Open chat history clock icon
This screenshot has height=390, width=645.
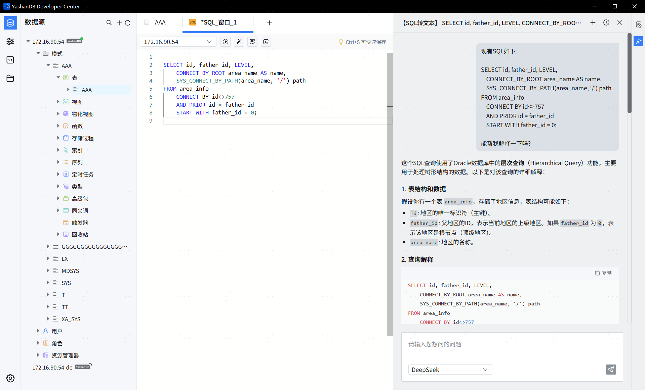tap(606, 22)
